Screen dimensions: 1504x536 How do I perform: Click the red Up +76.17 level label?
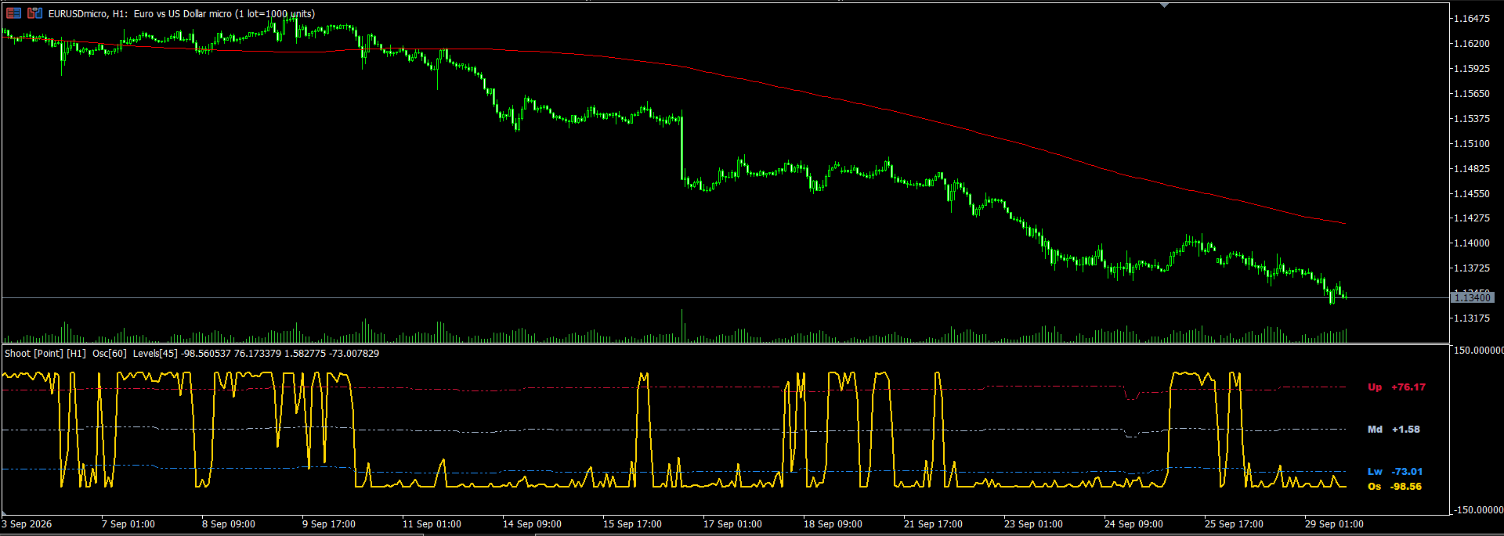[1397, 387]
